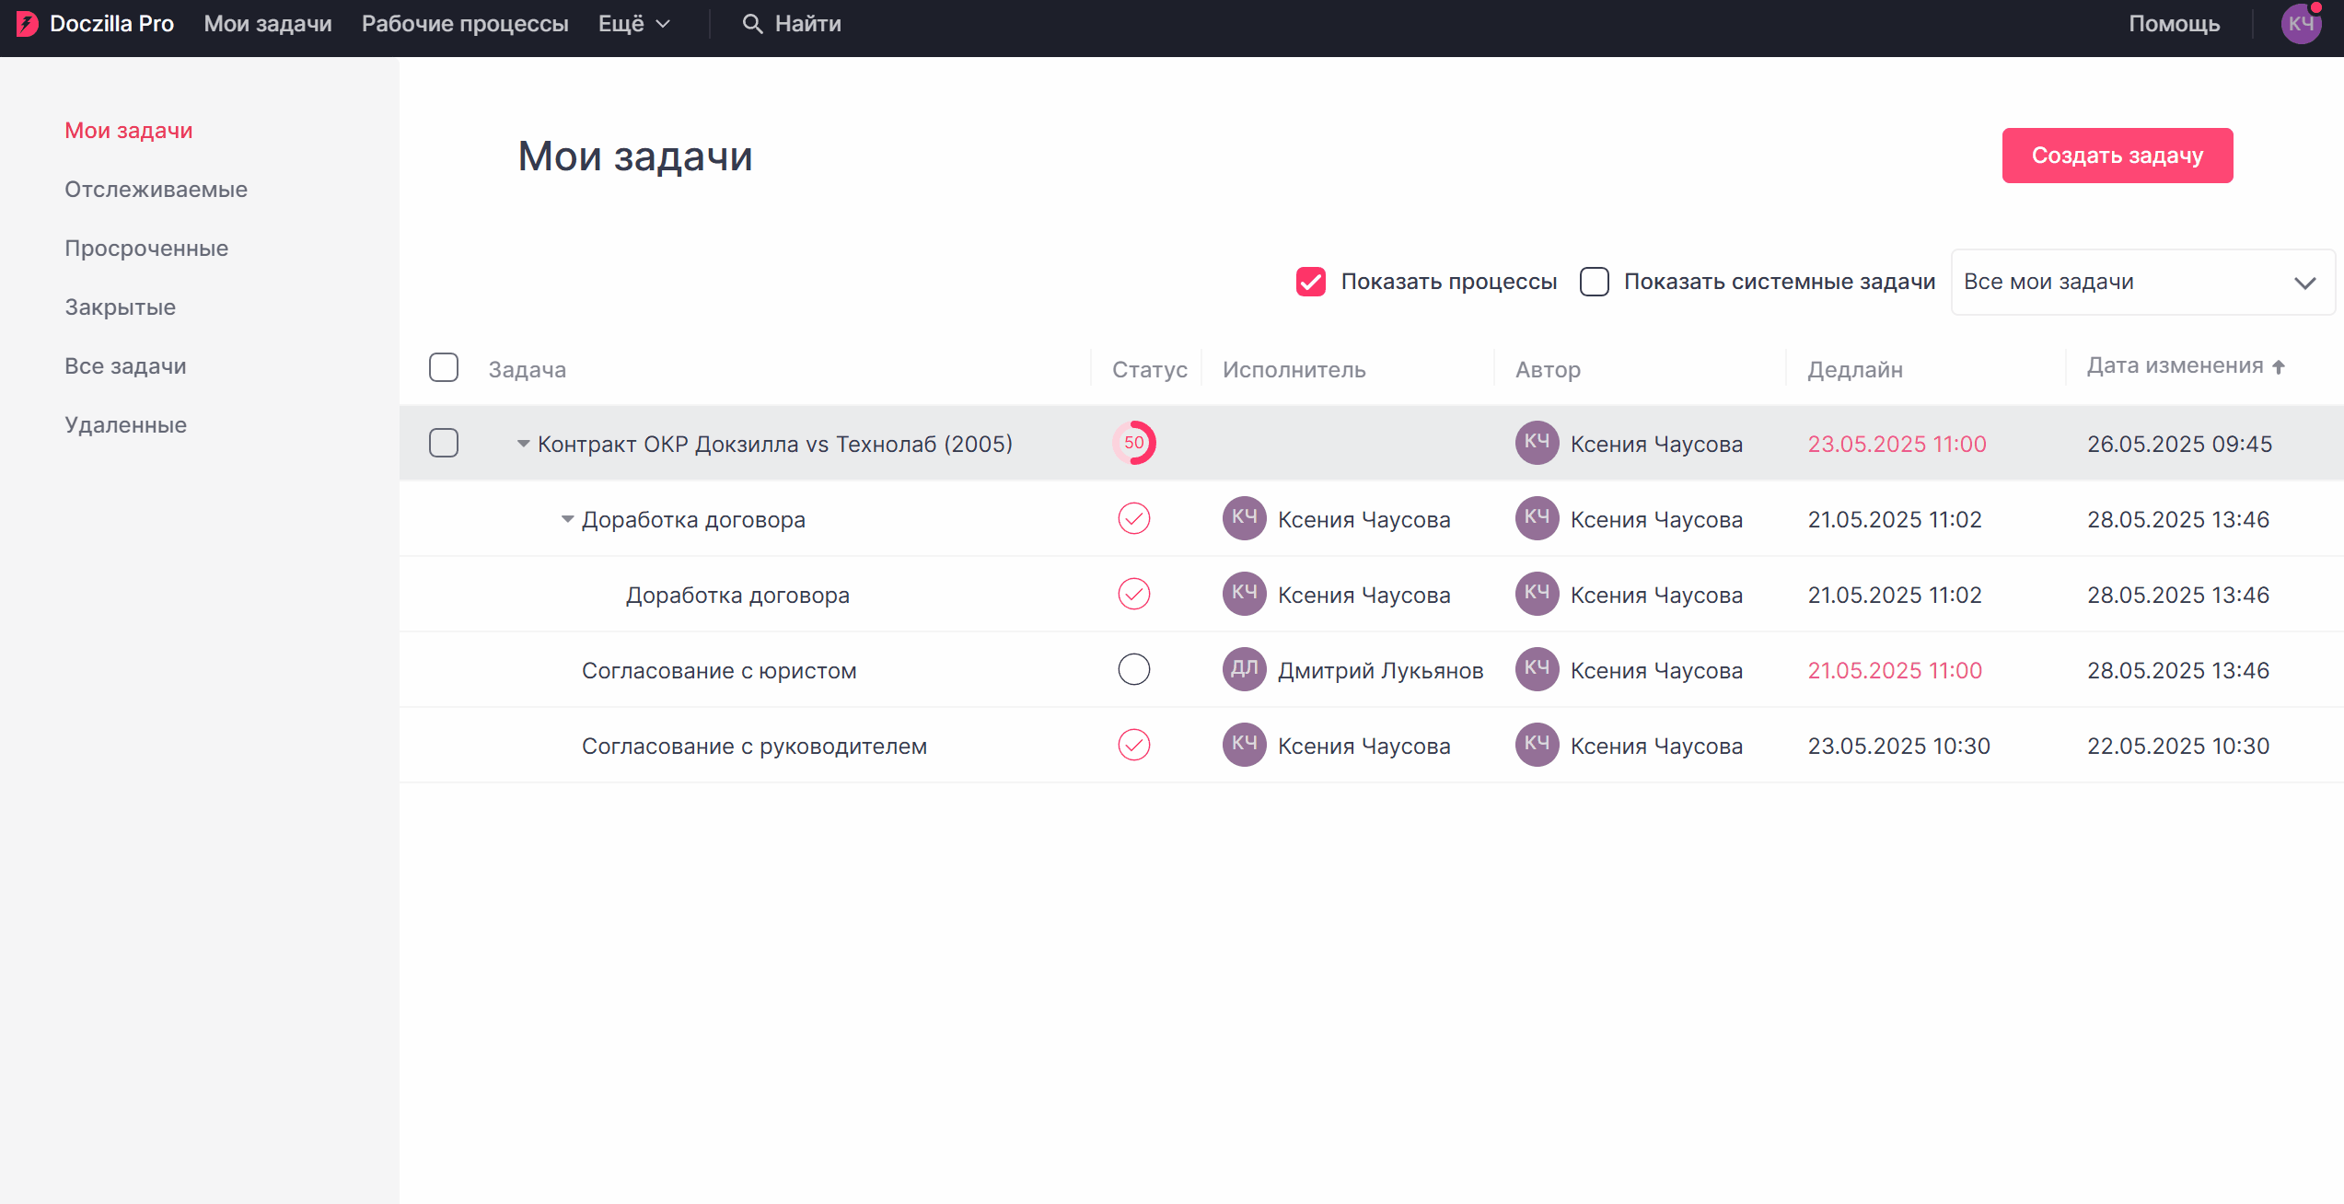Open Закрытые in the sidebar
The image size is (2344, 1204).
point(120,307)
